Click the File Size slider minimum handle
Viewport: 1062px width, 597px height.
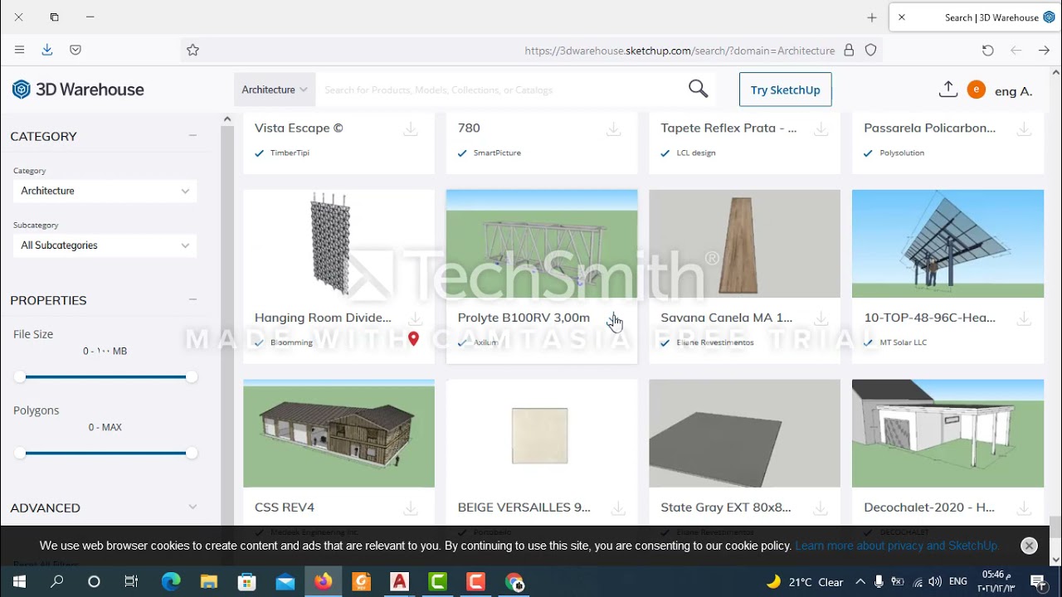[20, 377]
